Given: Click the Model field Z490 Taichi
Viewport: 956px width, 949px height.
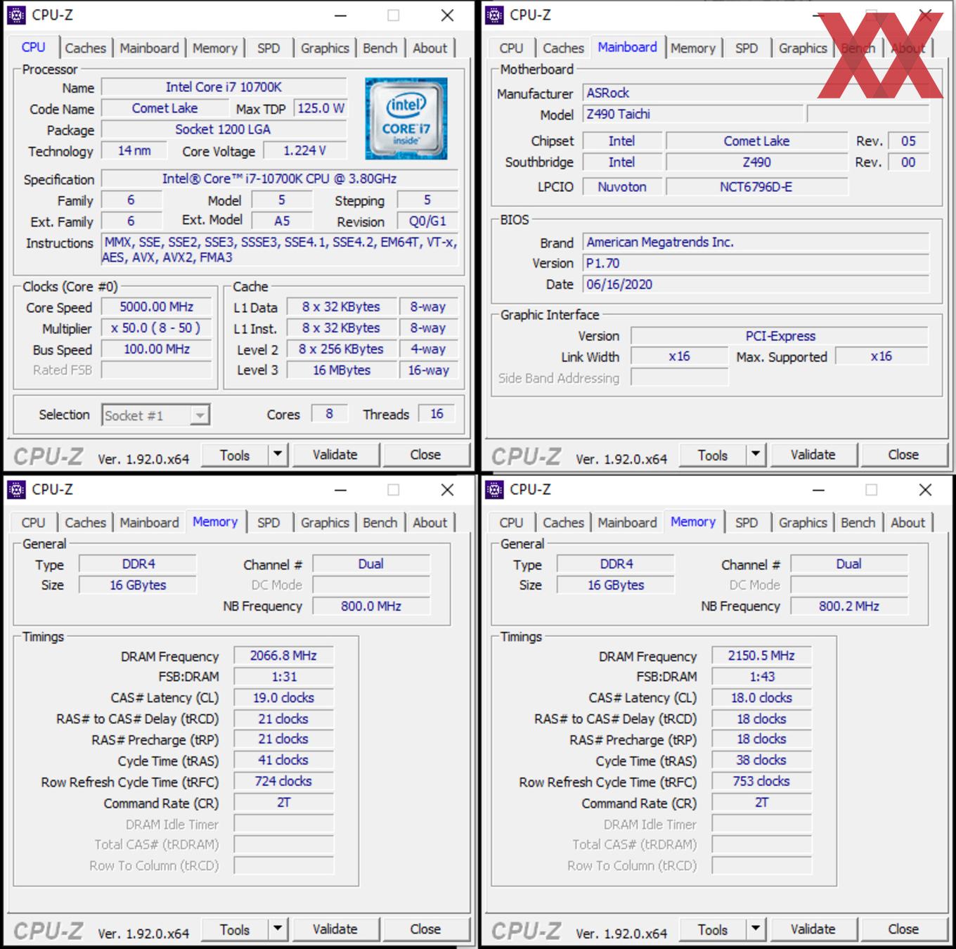Looking at the screenshot, I should (x=693, y=114).
